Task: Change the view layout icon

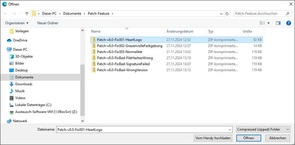Action: pyautogui.click(x=262, y=23)
